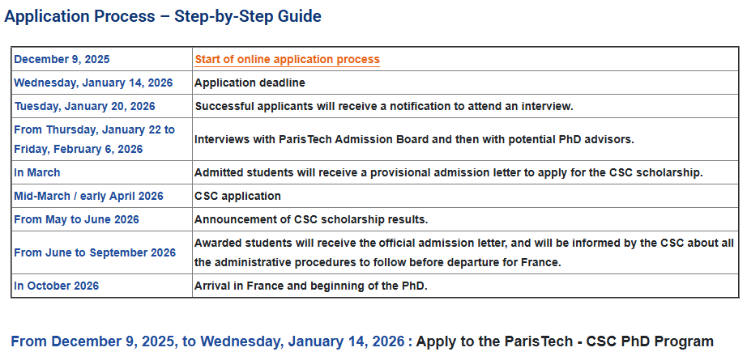Viewport: 747px width, 356px height.
Task: Select the December 9, 2025 date cell
Action: pyautogui.click(x=62, y=59)
